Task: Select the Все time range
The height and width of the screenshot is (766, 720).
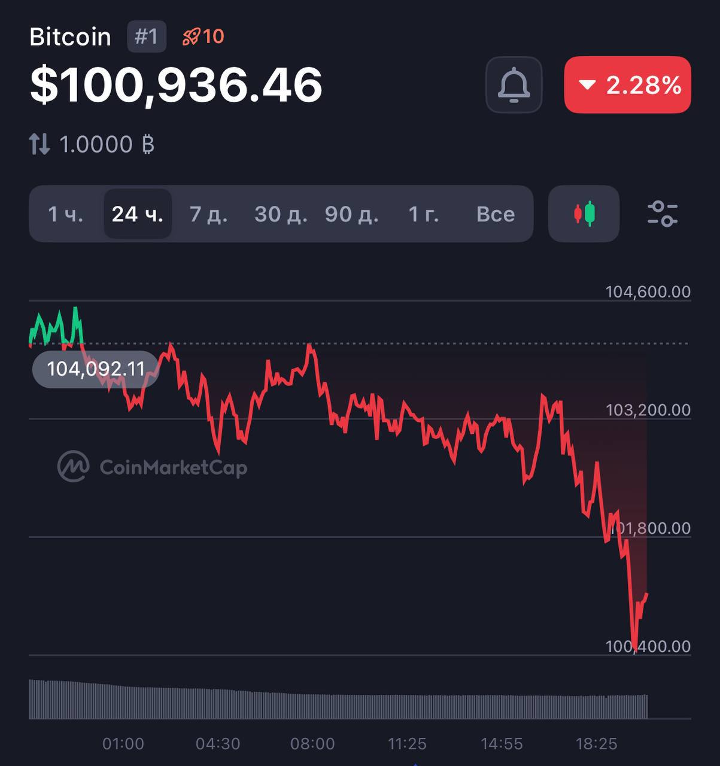Action: 496,214
